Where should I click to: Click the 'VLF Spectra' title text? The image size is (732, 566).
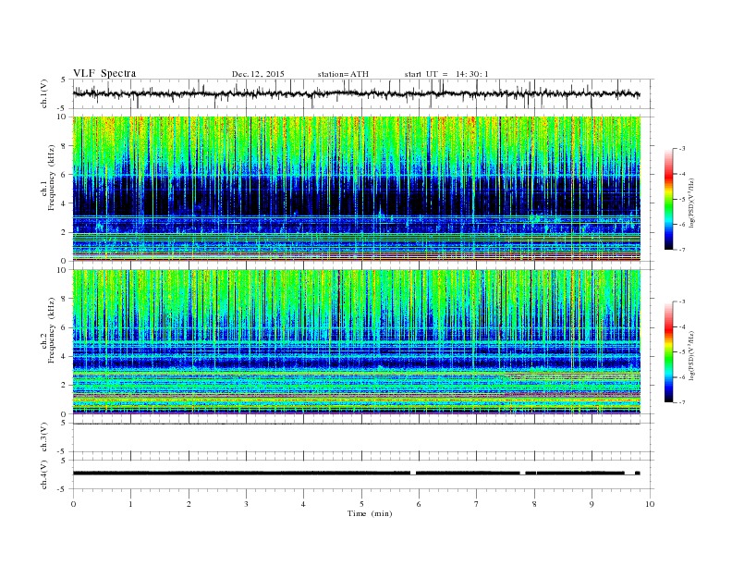[x=104, y=73]
